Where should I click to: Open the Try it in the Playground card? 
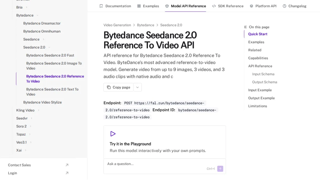[x=165, y=142]
